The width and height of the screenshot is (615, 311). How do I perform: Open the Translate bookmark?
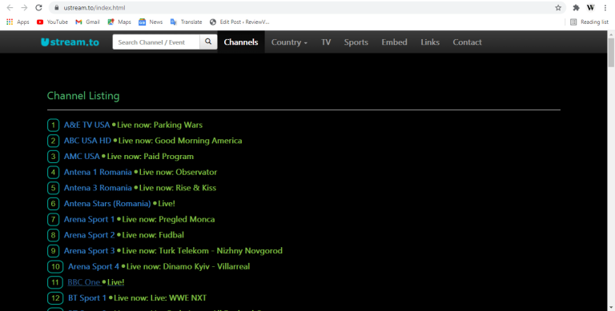point(187,22)
